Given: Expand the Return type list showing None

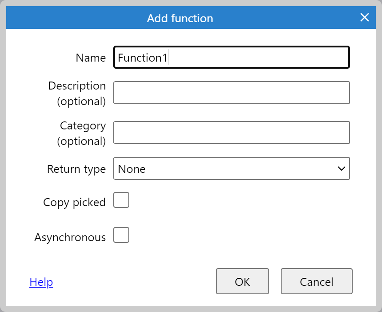Looking at the screenshot, I should (x=231, y=168).
